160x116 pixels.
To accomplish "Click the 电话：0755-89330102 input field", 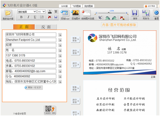I will [31, 61].
